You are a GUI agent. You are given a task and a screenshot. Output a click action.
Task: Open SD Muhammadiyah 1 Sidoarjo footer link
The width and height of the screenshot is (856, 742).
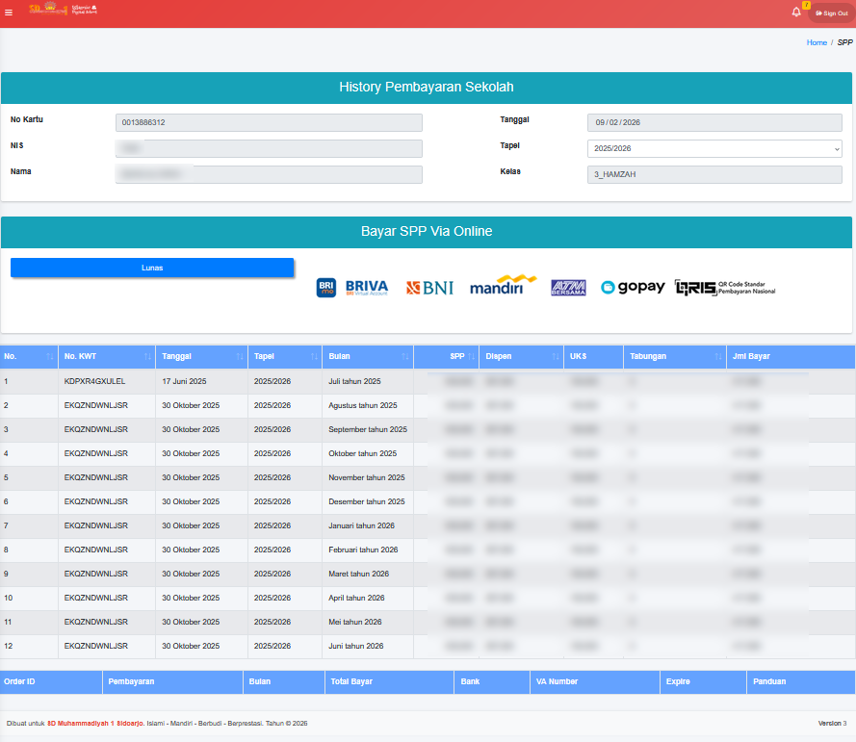click(x=94, y=723)
